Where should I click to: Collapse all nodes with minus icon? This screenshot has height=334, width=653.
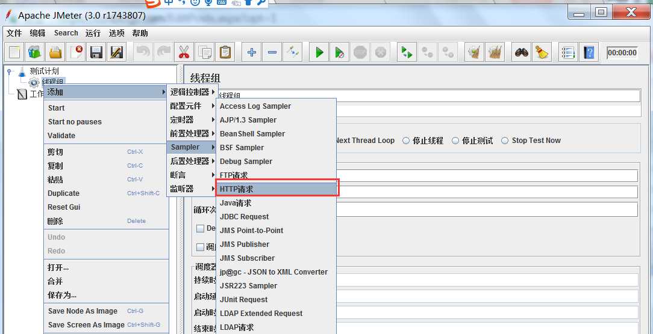pos(272,52)
